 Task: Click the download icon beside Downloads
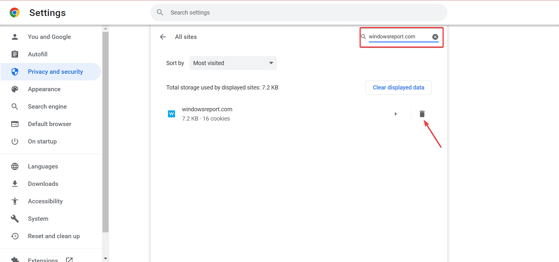click(x=15, y=184)
